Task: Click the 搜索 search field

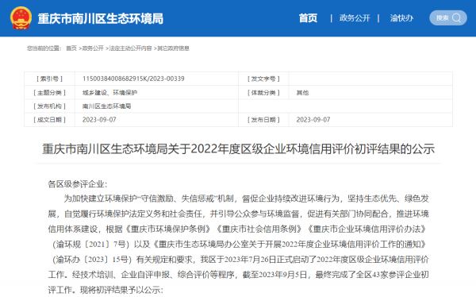Action: click(x=448, y=18)
